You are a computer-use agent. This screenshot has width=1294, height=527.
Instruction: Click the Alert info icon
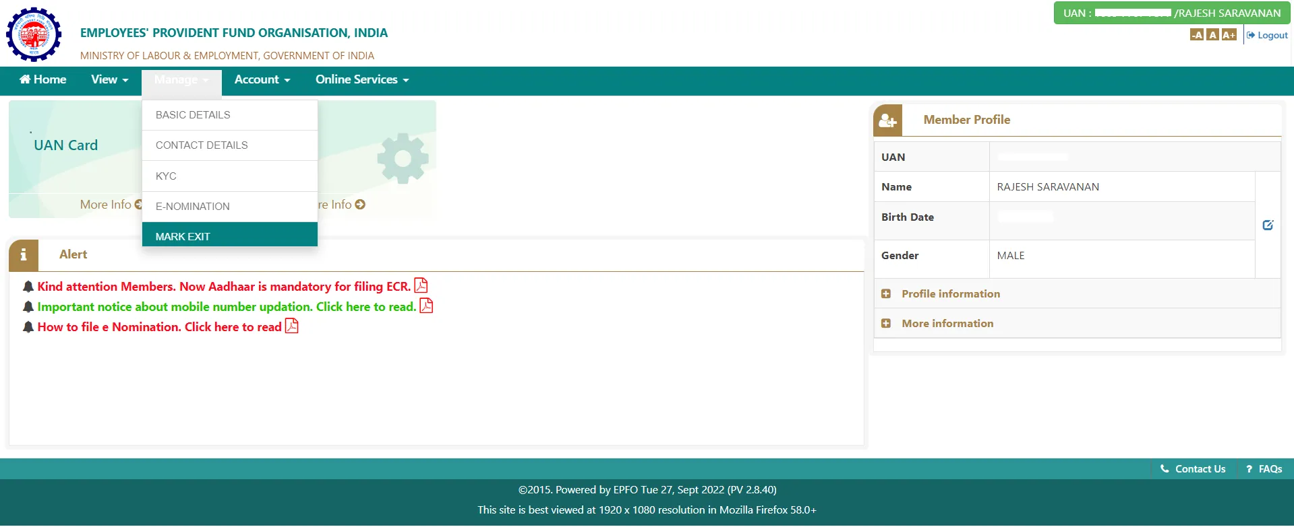pyautogui.click(x=24, y=255)
